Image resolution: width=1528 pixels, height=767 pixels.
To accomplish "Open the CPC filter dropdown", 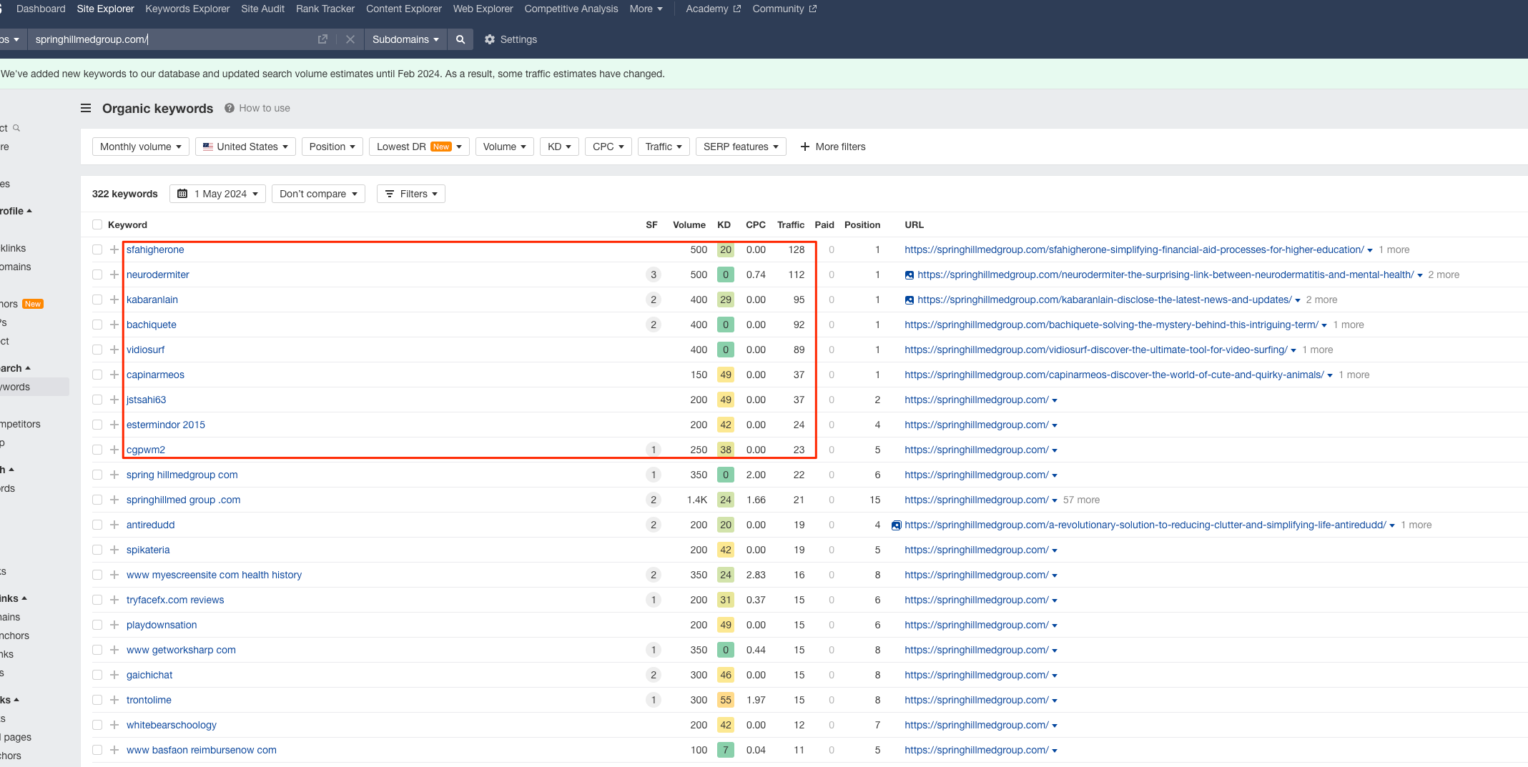I will (x=608, y=147).
